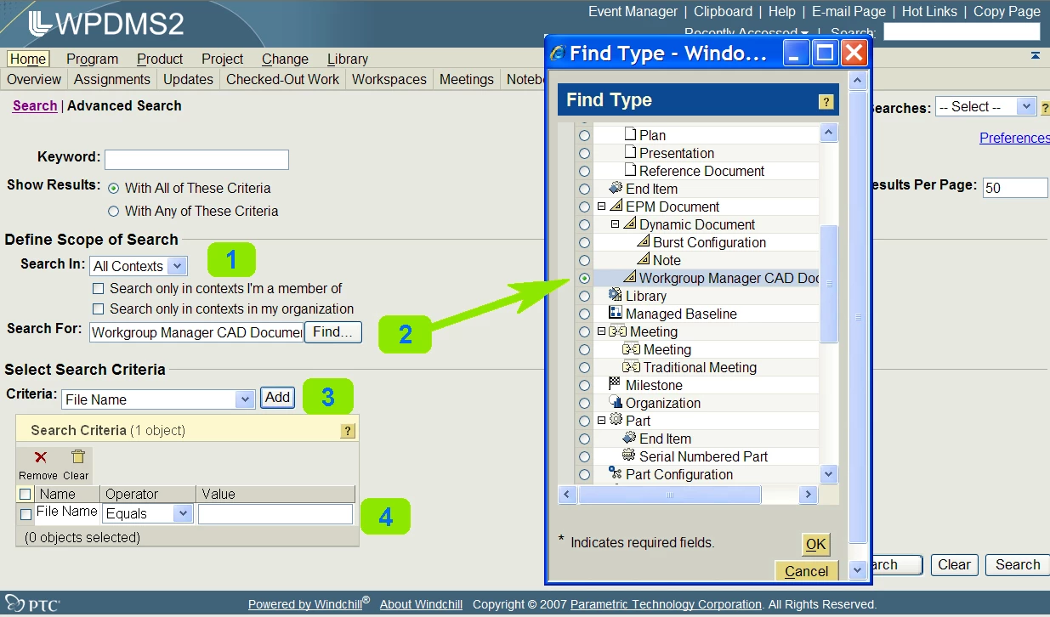Select the Managed Baseline radio button
This screenshot has height=617, width=1050.
[584, 314]
